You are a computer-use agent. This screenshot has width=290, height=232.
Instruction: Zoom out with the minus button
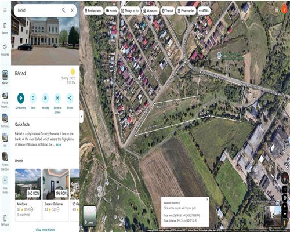coord(285,214)
